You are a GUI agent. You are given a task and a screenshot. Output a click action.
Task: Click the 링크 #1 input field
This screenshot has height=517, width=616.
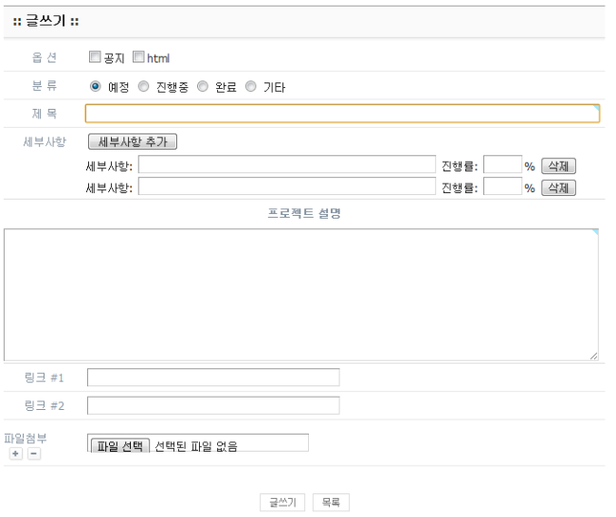point(213,378)
